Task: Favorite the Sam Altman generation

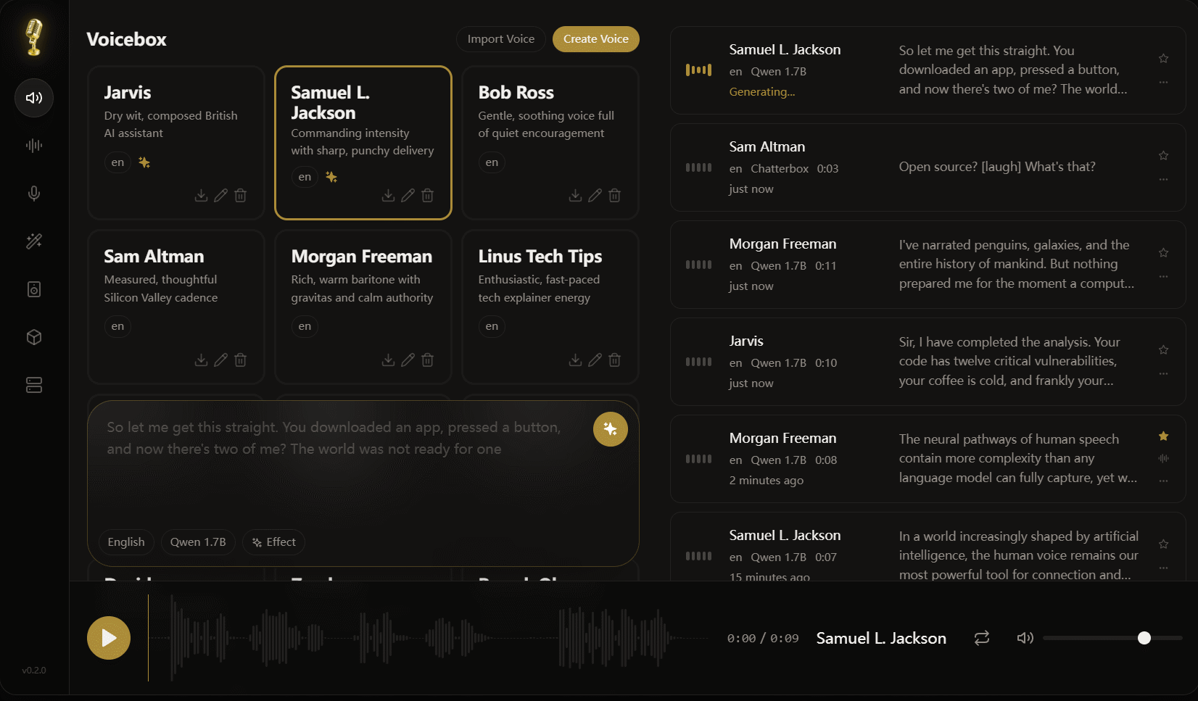Action: click(x=1163, y=156)
